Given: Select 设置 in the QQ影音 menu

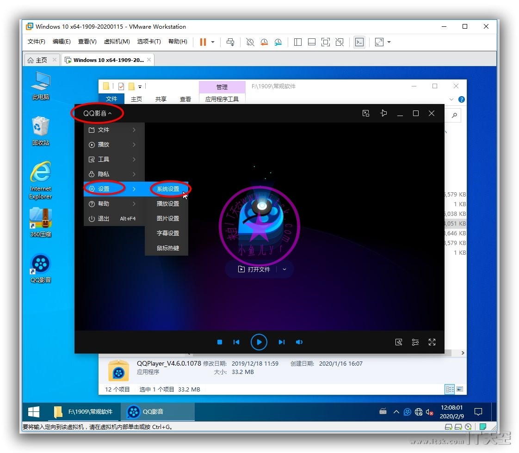Looking at the screenshot, I should pos(114,189).
